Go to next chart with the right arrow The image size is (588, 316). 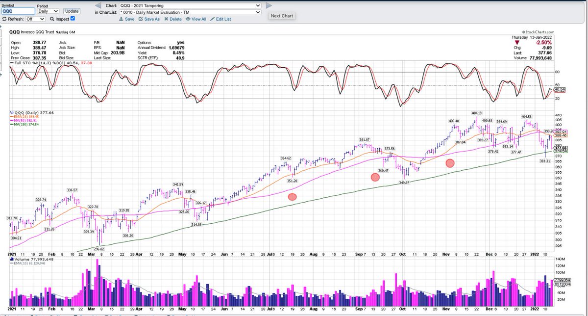(268, 6)
